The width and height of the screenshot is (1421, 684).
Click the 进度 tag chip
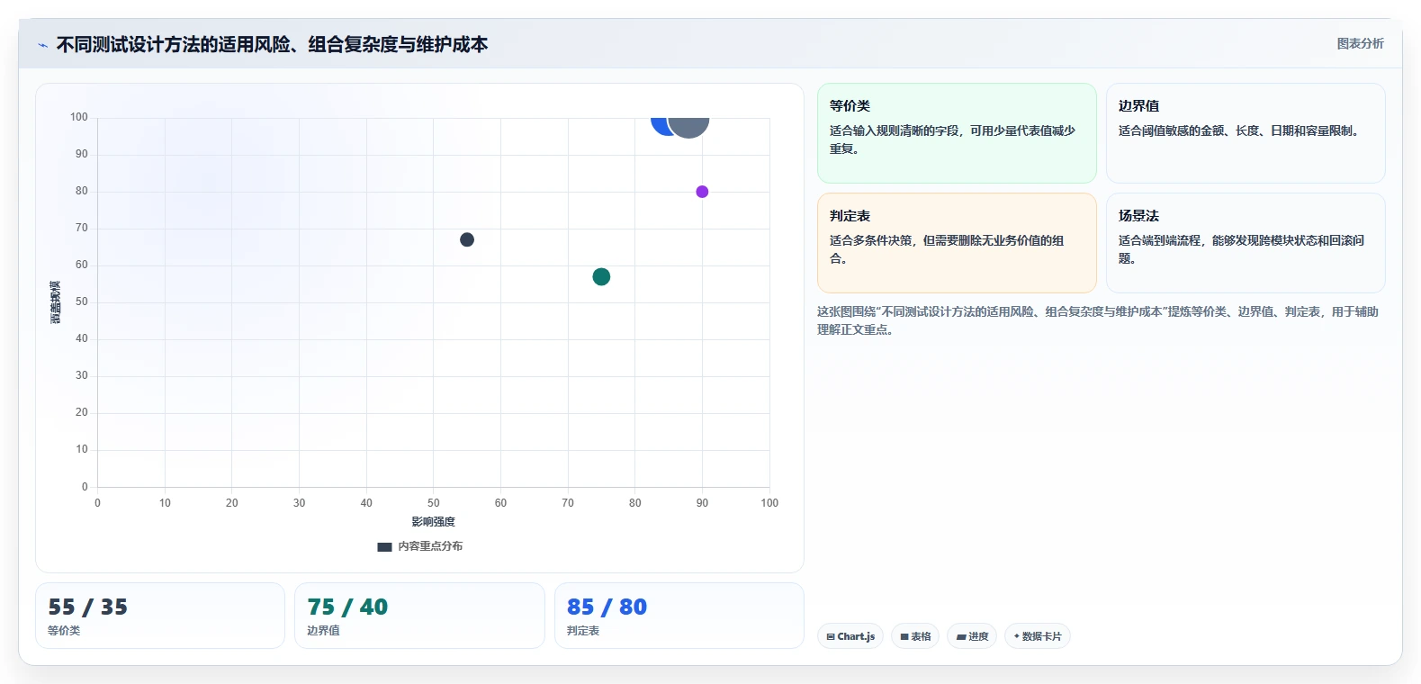[x=972, y=636]
